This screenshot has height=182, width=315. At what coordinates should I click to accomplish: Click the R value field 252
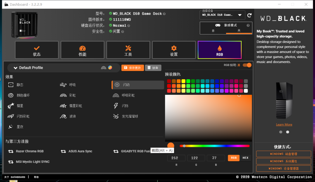point(176,158)
